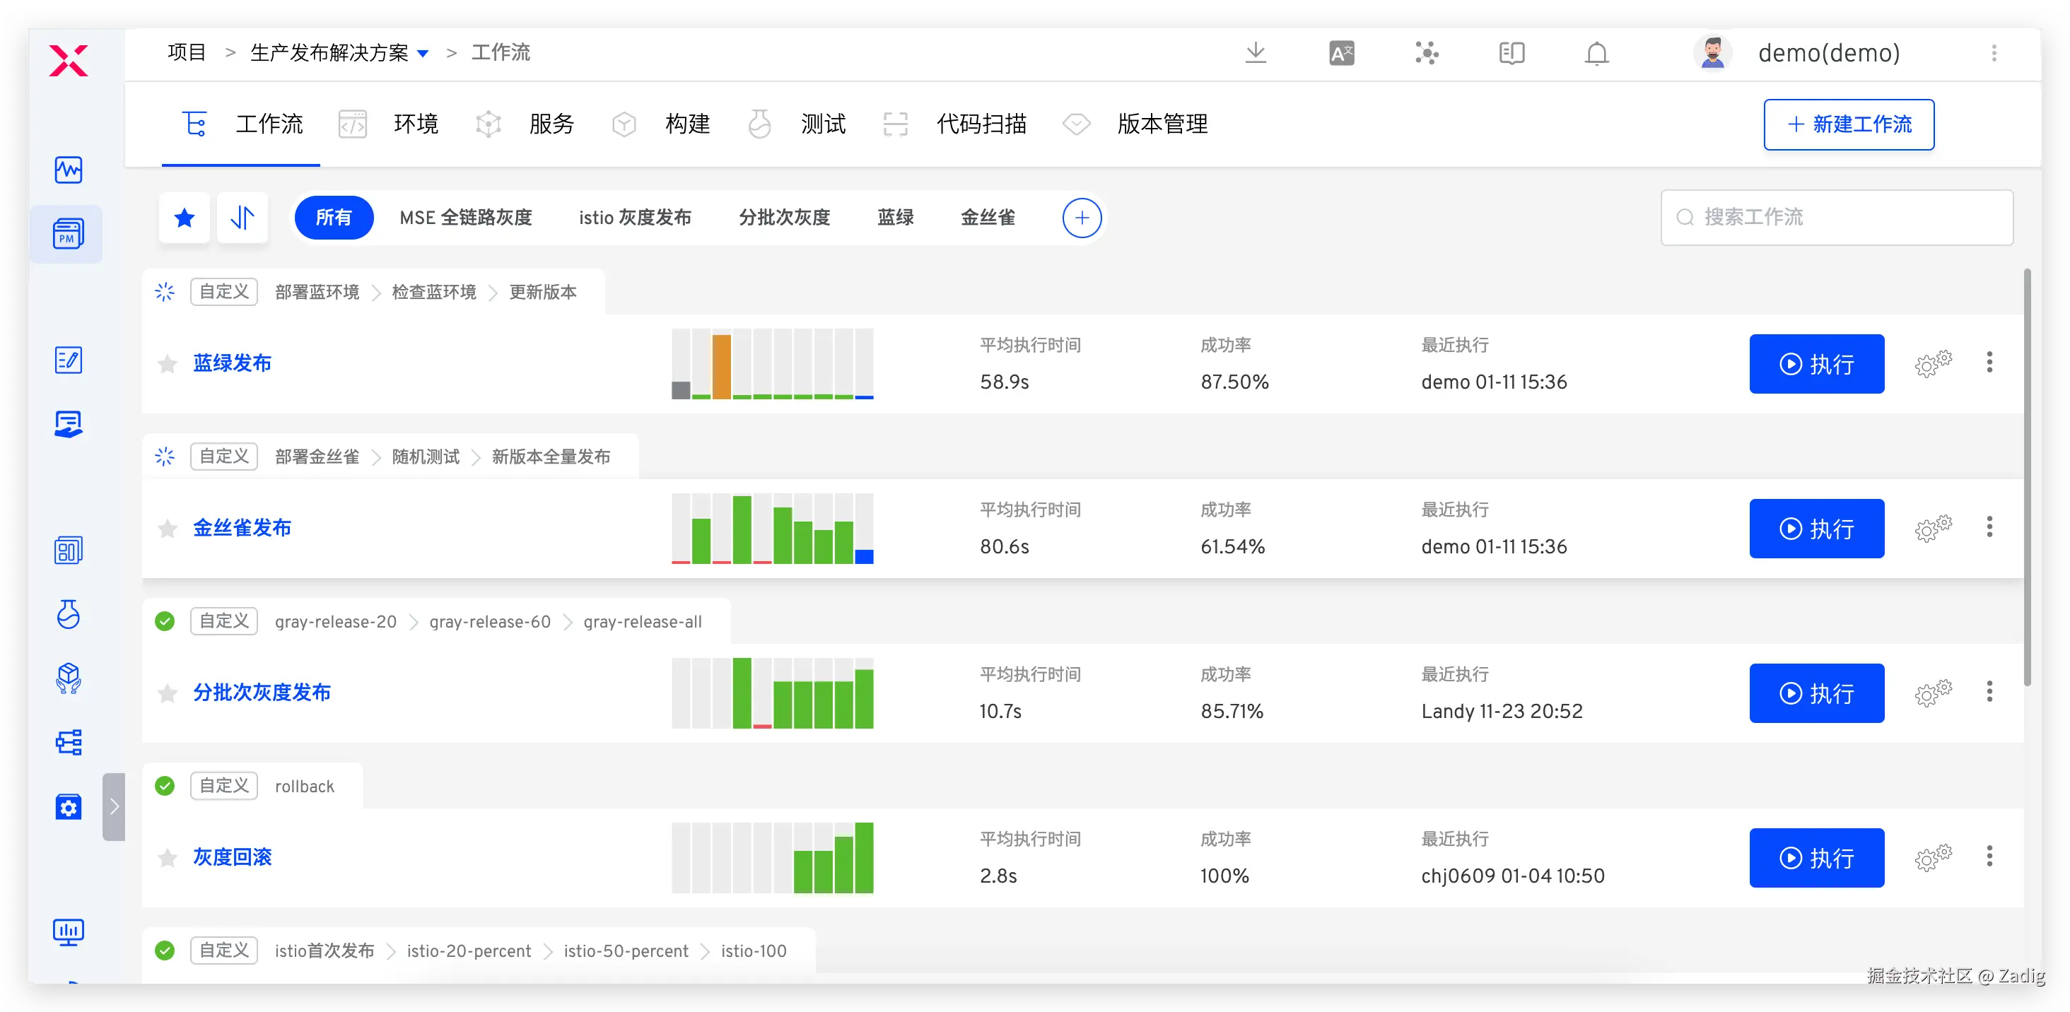Screen dimensions: 2070x1012
Task: Click the notification bell icon
Action: (x=1596, y=53)
